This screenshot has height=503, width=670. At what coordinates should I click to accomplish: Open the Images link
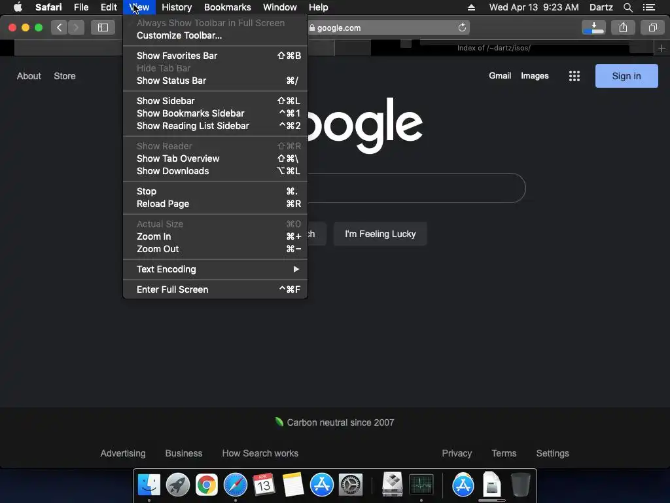pos(535,76)
